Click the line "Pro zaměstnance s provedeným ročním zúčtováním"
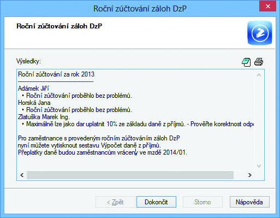This screenshot has height=218, width=280. pyautogui.click(x=99, y=138)
